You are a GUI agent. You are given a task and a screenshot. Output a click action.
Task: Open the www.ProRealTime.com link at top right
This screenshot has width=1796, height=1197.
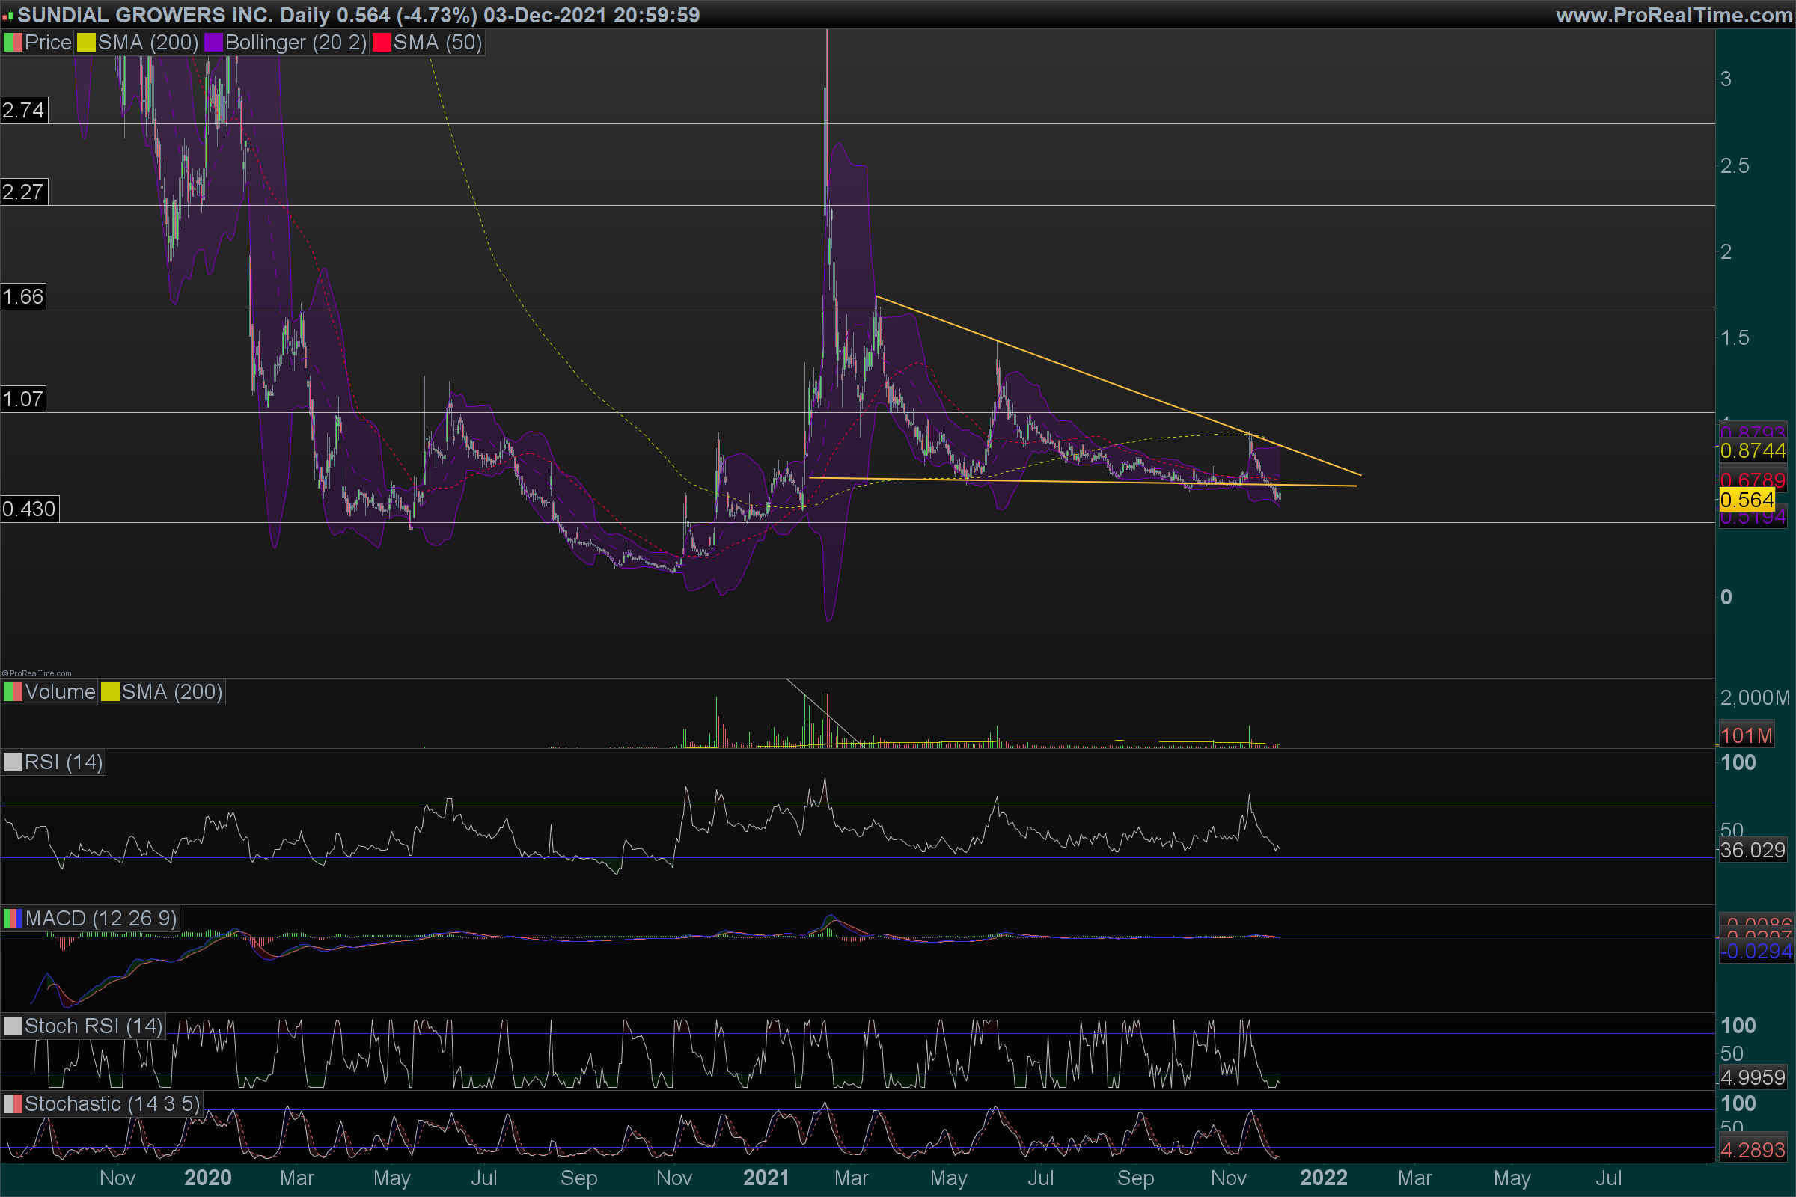1674,15
